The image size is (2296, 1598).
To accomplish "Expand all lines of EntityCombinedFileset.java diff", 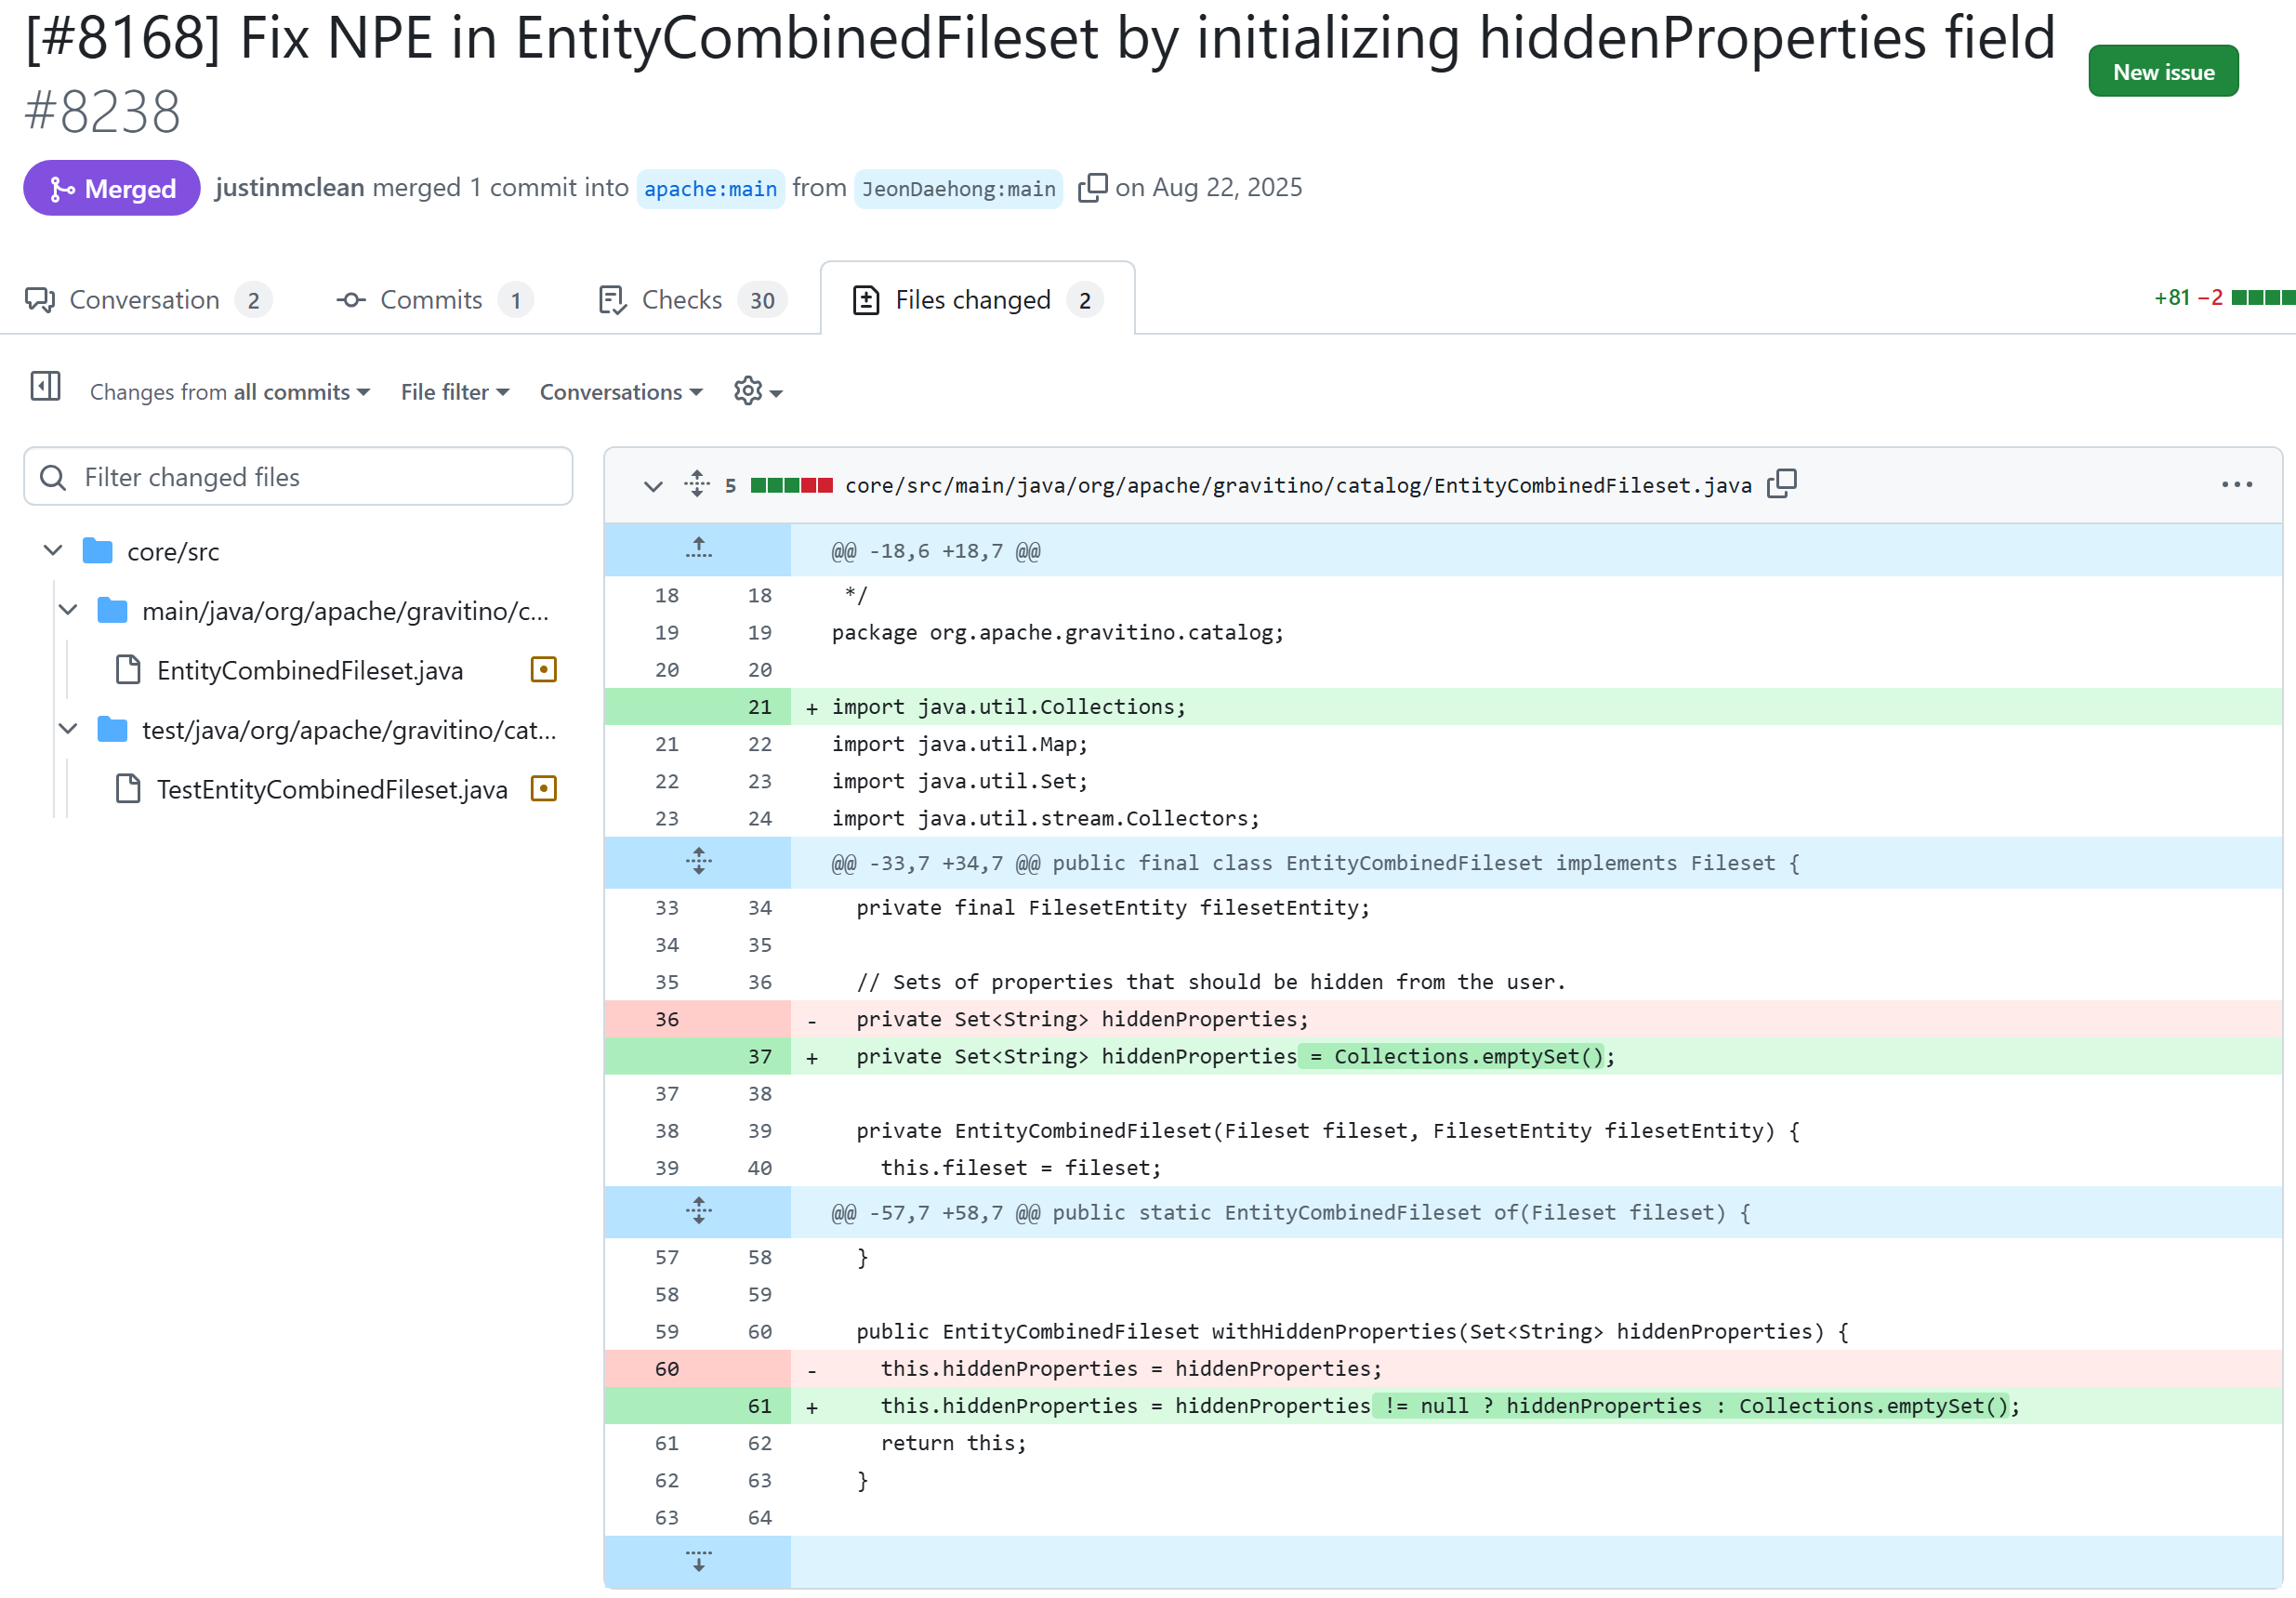I will [x=697, y=484].
